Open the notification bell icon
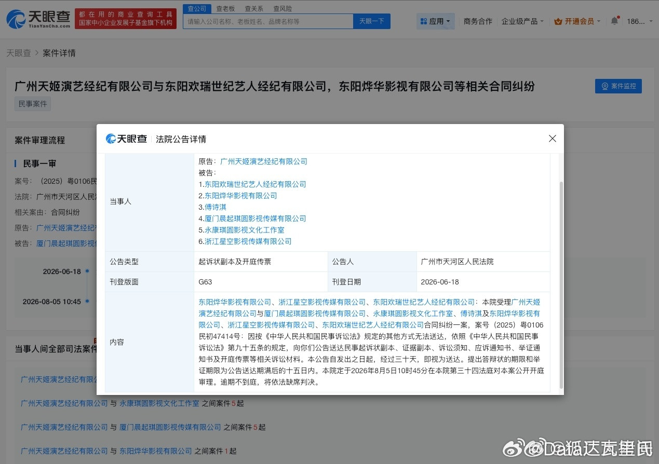 click(x=614, y=21)
